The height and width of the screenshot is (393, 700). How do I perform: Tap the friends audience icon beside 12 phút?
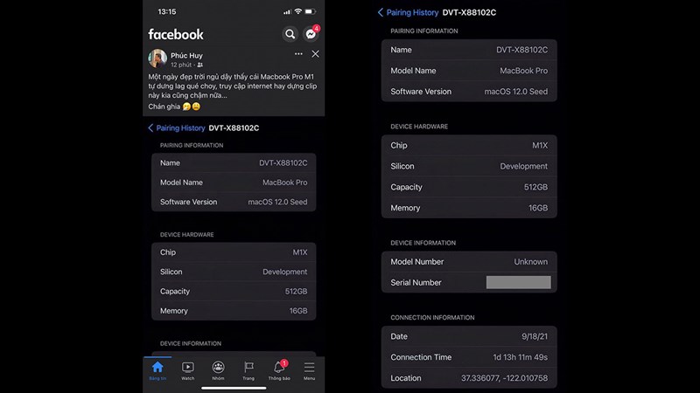point(200,65)
